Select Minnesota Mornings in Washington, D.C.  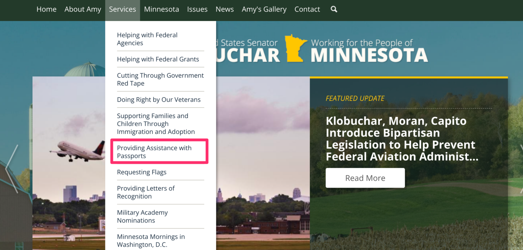tap(151, 240)
